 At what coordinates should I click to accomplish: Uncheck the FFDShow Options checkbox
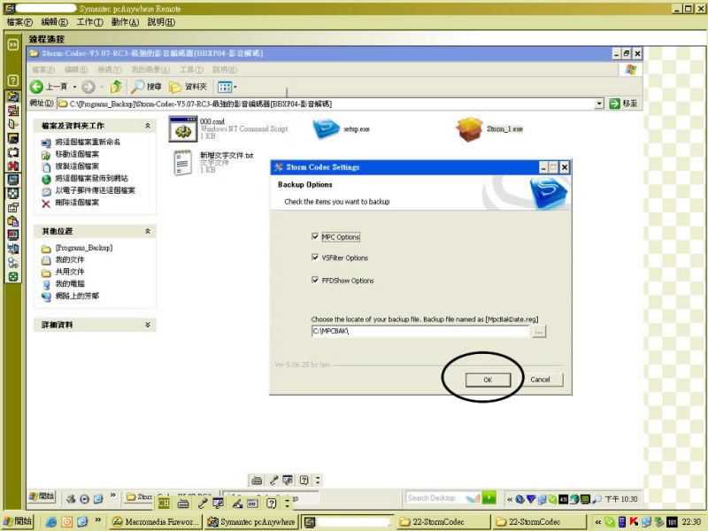click(315, 280)
